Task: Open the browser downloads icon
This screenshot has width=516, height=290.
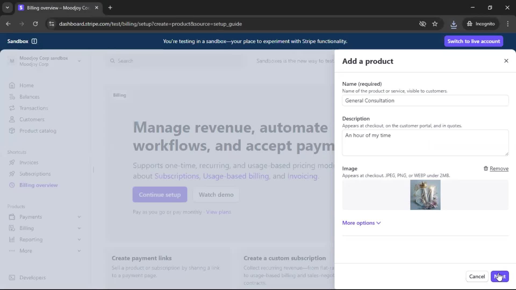Action: [453, 24]
